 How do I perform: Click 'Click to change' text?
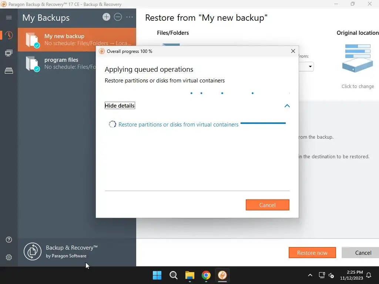pos(358,86)
